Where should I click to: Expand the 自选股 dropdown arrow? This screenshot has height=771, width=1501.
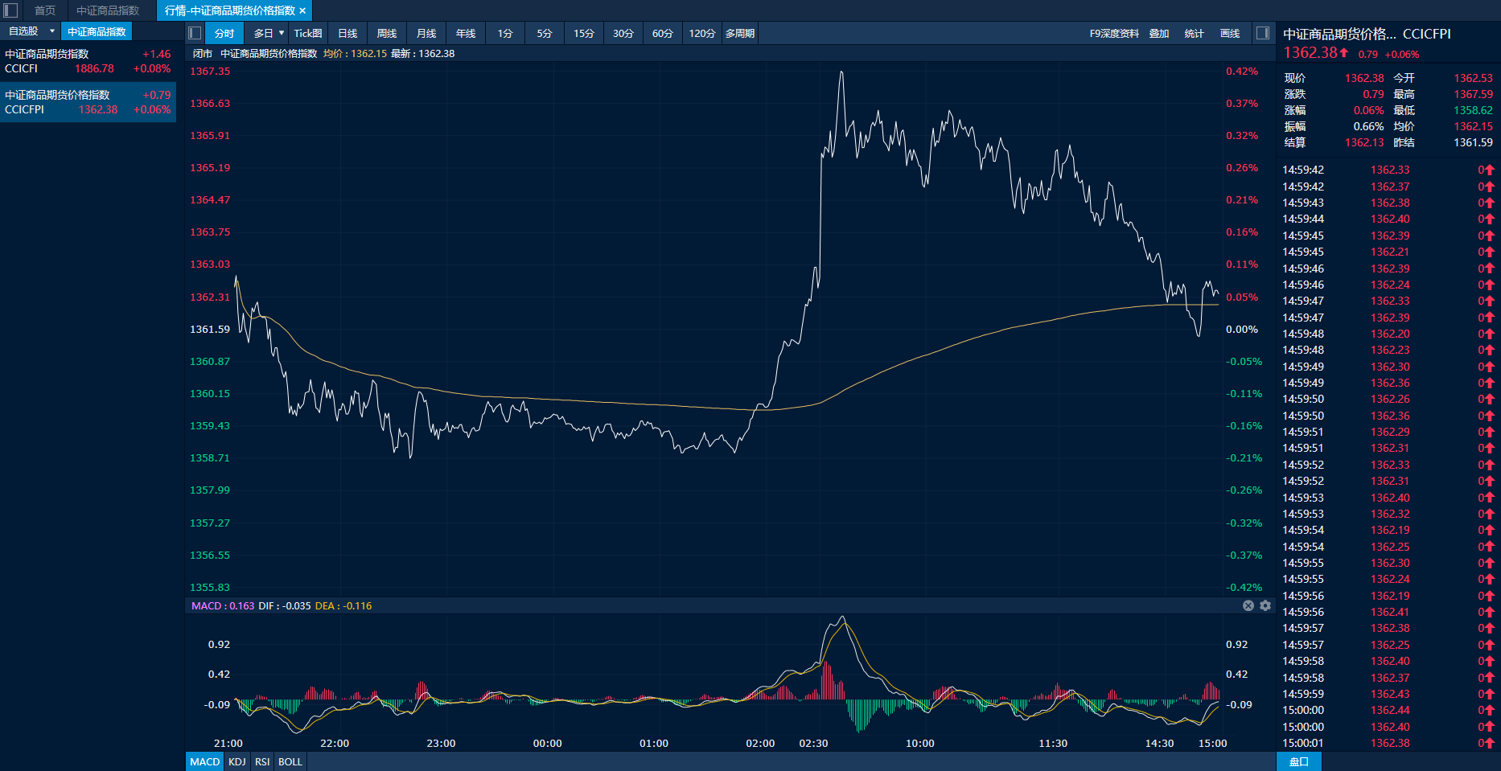[52, 31]
